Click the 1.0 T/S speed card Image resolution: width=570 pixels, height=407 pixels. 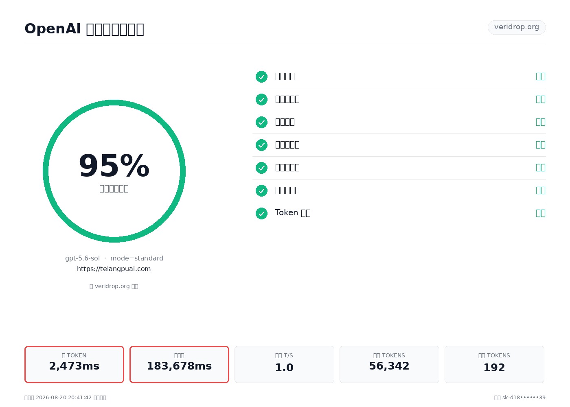(x=284, y=364)
